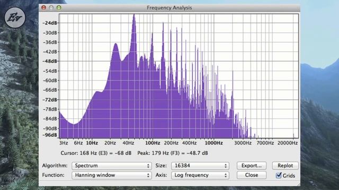Image resolution: width=339 pixels, height=190 pixels.
Task: Click the 3Hz axis label
Action: pos(64,143)
